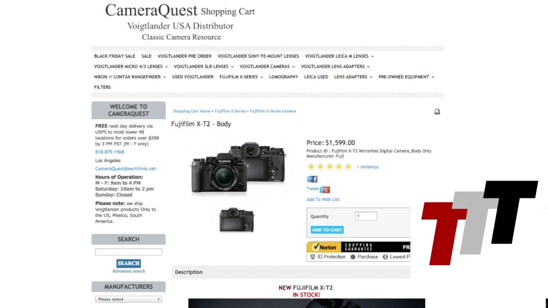This screenshot has height=308, width=548.
Task: Click the five-star rating icons
Action: click(x=329, y=167)
